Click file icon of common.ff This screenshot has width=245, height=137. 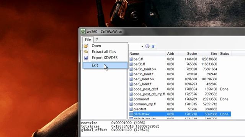tap(131, 99)
